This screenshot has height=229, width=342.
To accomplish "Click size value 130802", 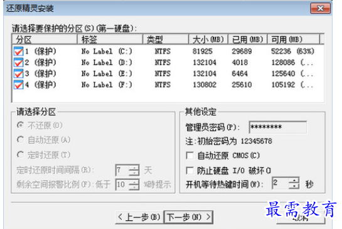I will pos(205,85).
